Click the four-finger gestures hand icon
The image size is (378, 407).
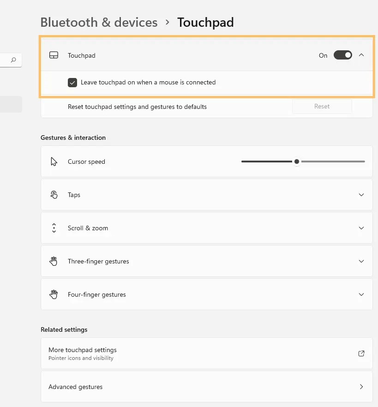click(54, 294)
